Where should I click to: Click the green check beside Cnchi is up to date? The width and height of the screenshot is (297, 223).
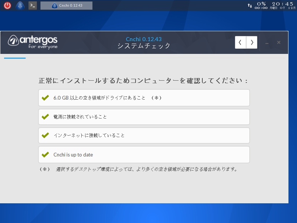click(x=45, y=154)
